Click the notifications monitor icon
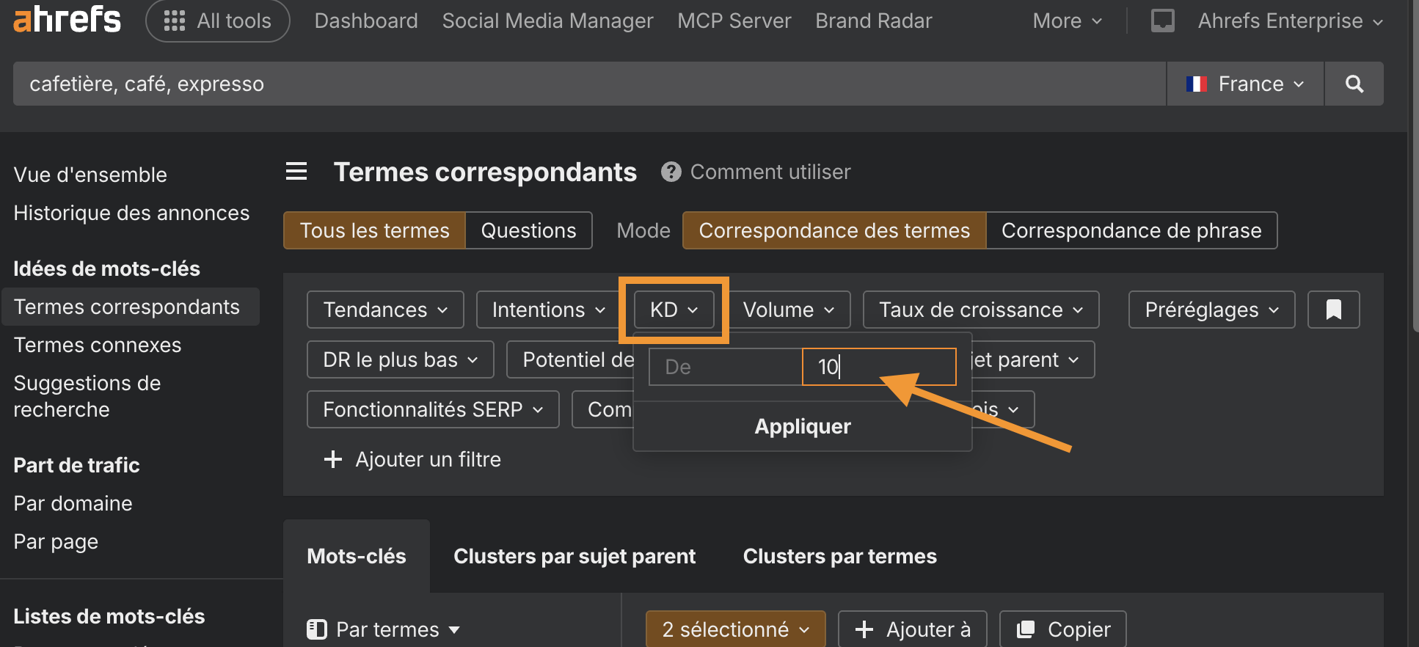1419x647 pixels. click(x=1162, y=21)
